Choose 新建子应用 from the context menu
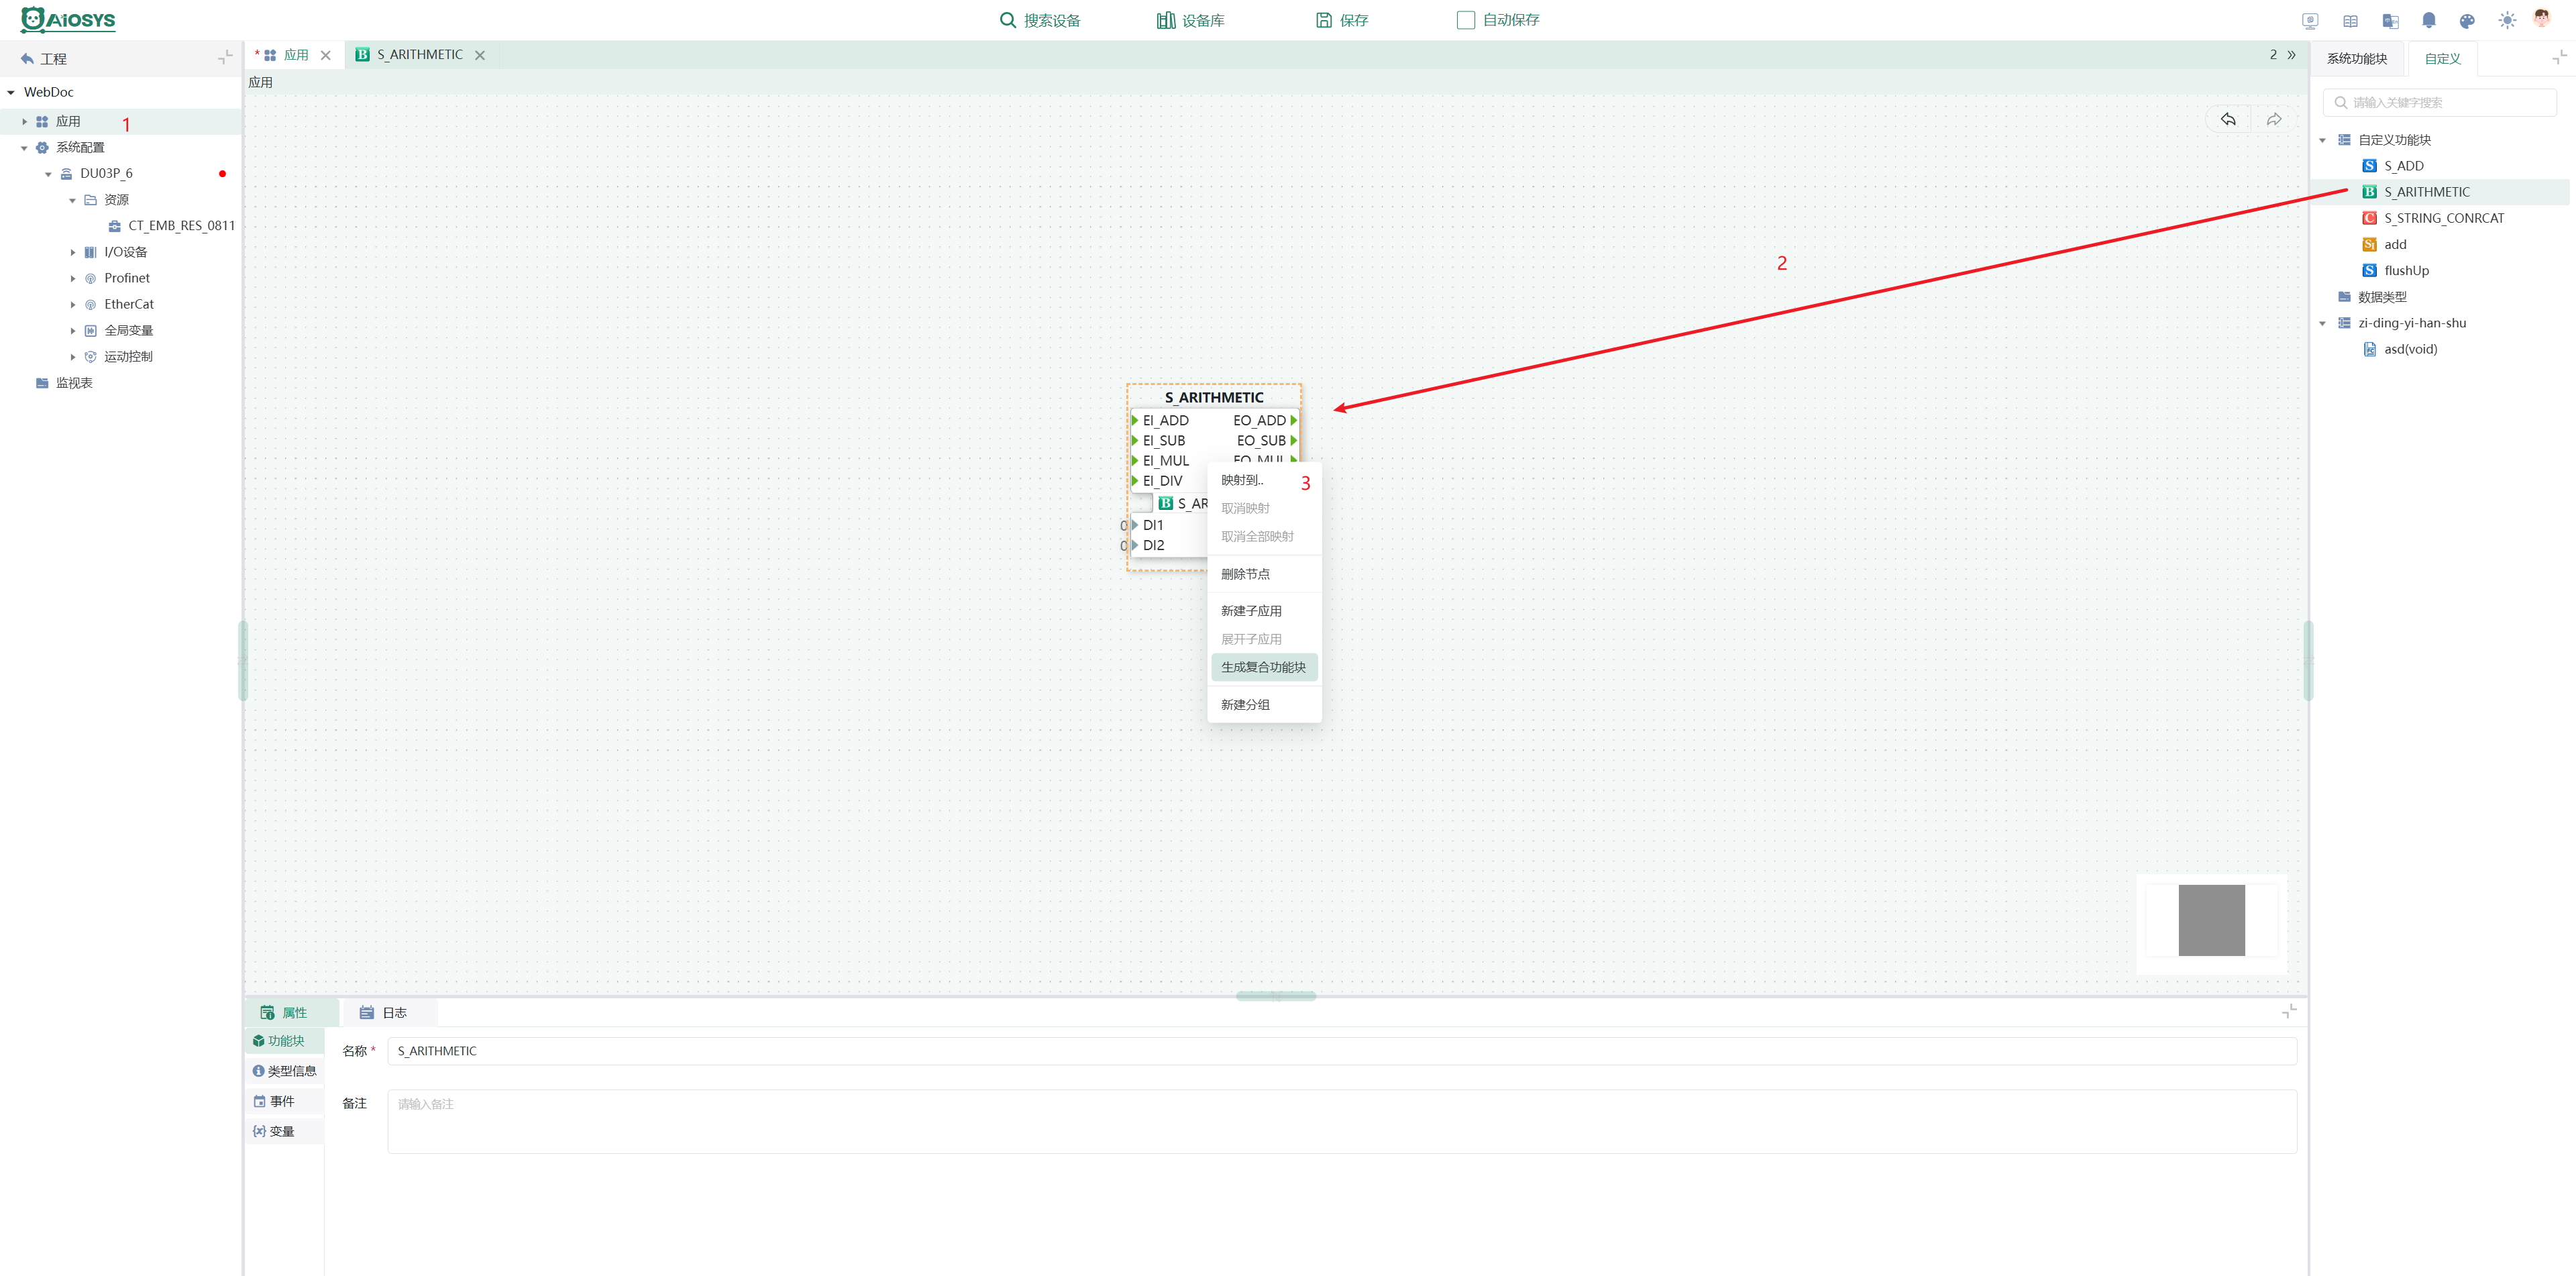This screenshot has width=2576, height=1276. click(x=1264, y=611)
